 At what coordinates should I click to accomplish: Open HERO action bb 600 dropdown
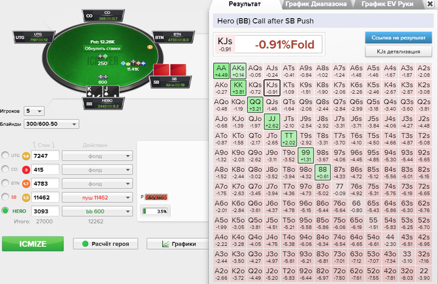97,211
